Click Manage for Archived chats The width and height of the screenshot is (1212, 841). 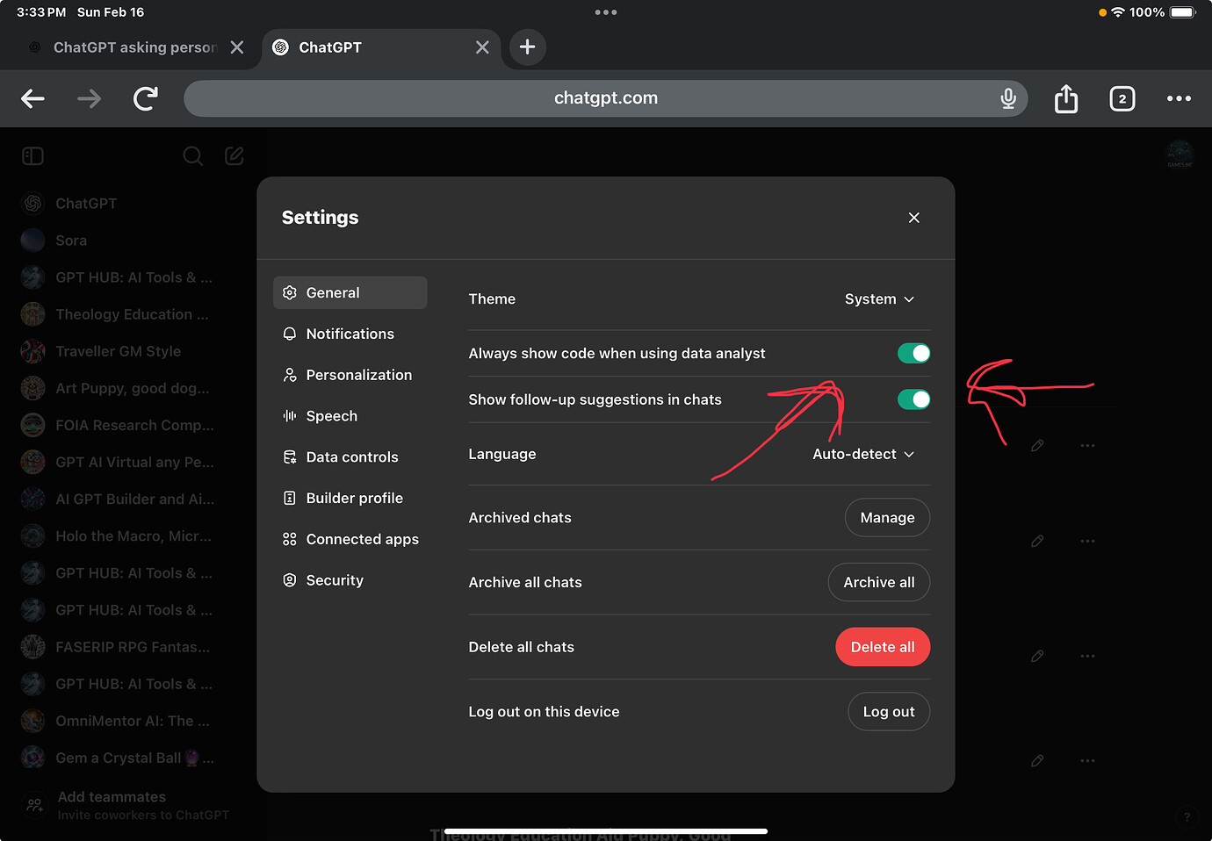pos(887,517)
